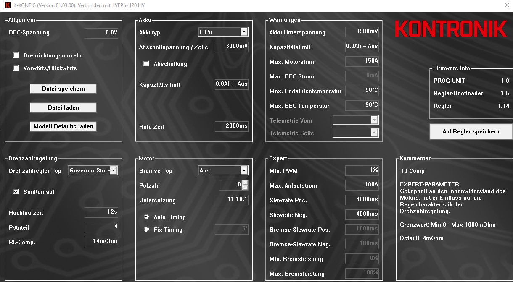Decrease Polzahl with the down arrow
This screenshot has width=513, height=282.
point(245,188)
